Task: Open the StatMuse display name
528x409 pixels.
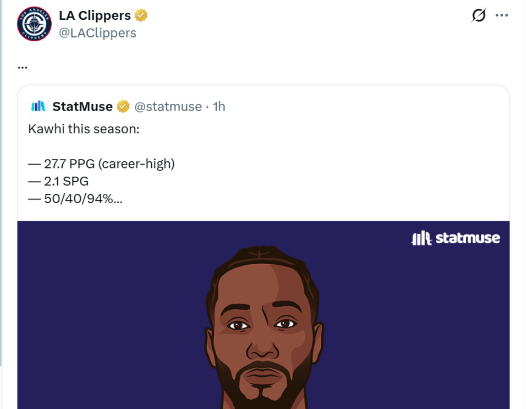Action: (x=82, y=106)
